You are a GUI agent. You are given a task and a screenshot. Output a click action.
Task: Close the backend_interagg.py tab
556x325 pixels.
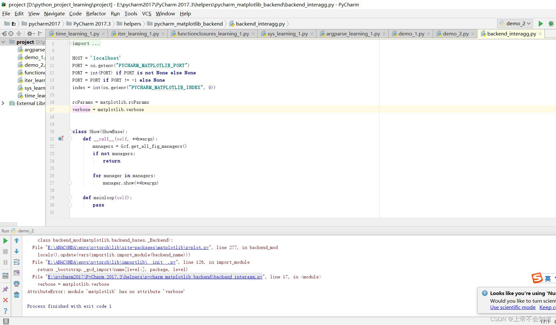pos(540,34)
